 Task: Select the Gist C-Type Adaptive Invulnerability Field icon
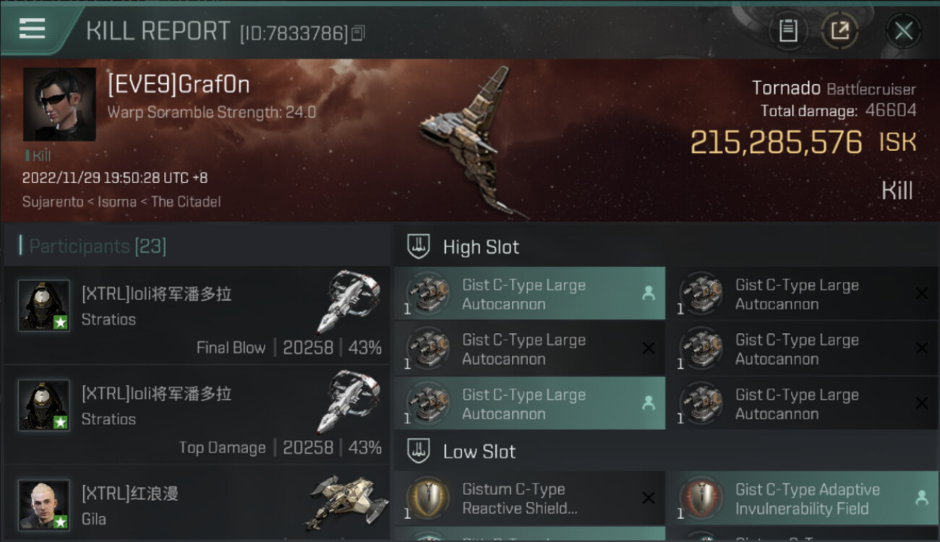(x=701, y=498)
